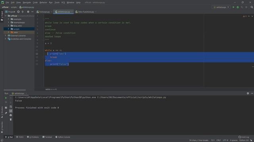Open the Structure tool window from the left stripe

2,112
